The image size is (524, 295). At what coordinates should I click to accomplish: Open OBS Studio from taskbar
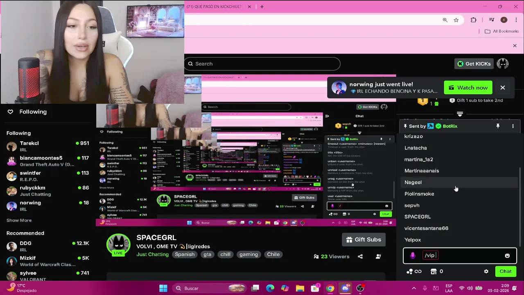click(x=360, y=288)
